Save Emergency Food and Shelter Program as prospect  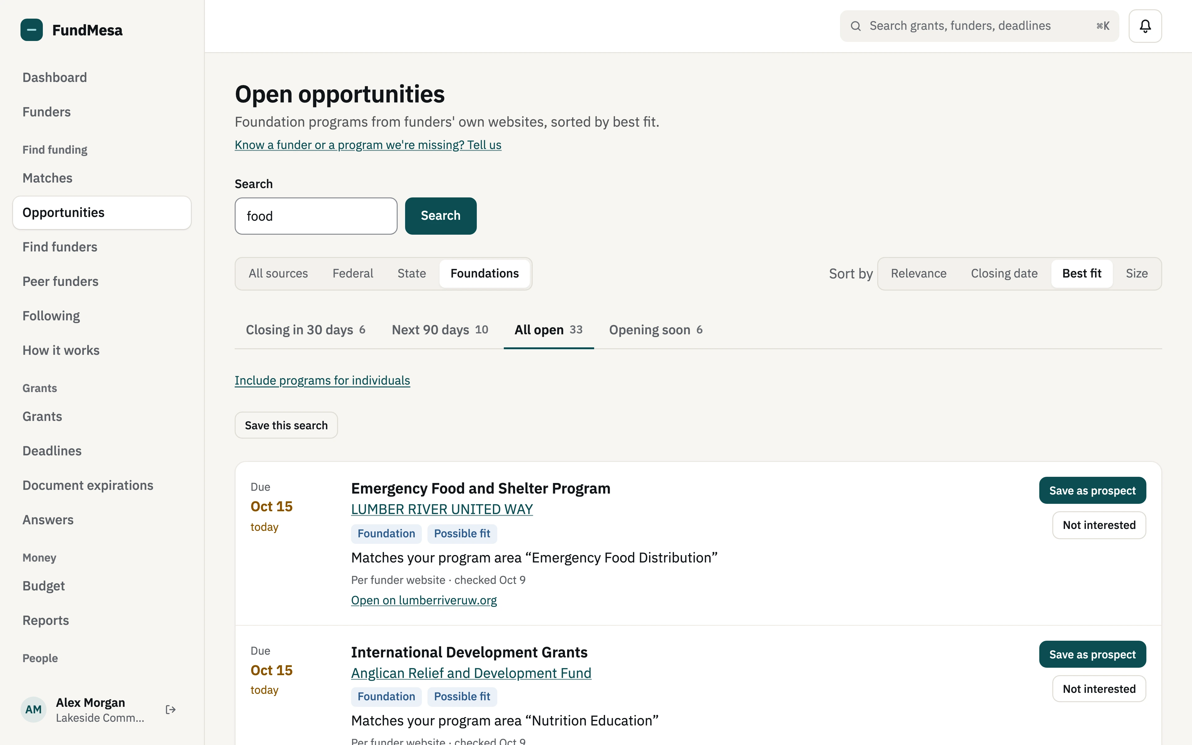[1092, 490]
